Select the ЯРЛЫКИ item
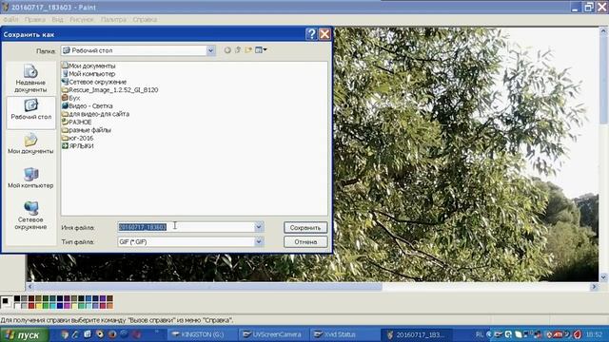Image resolution: width=609 pixels, height=342 pixels. pos(78,145)
